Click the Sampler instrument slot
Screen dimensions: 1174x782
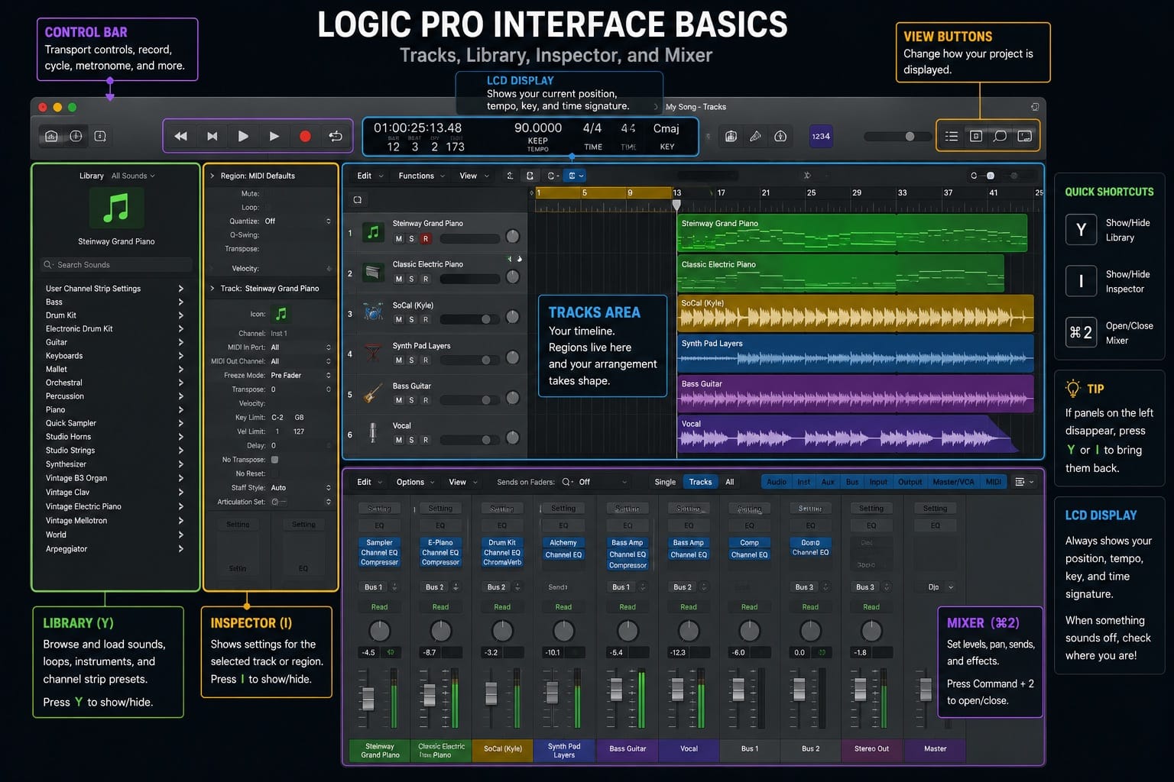pos(379,543)
